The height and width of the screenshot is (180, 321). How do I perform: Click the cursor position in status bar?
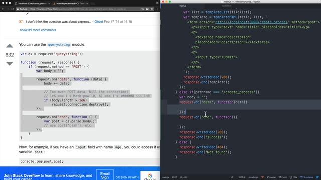pyautogui.click(x=174, y=177)
